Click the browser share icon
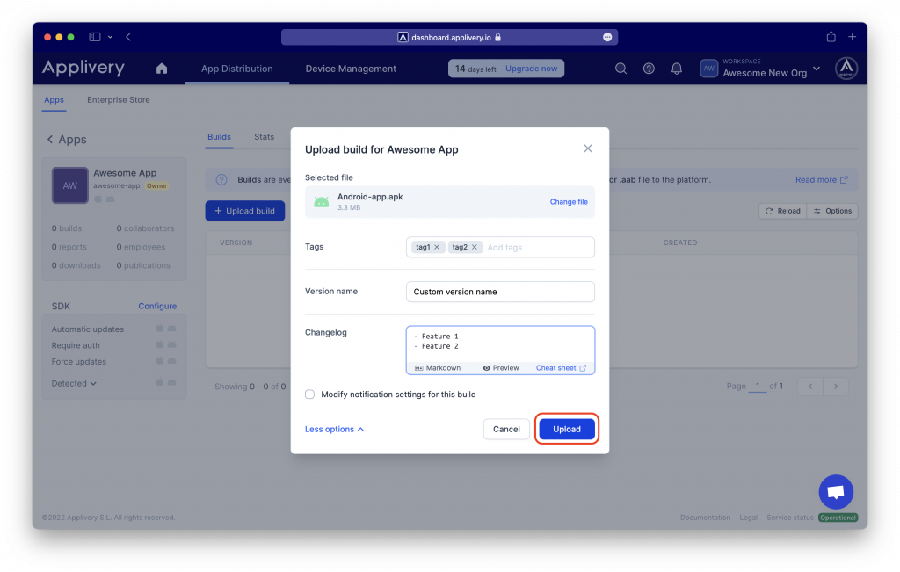This screenshot has width=900, height=572. click(831, 37)
